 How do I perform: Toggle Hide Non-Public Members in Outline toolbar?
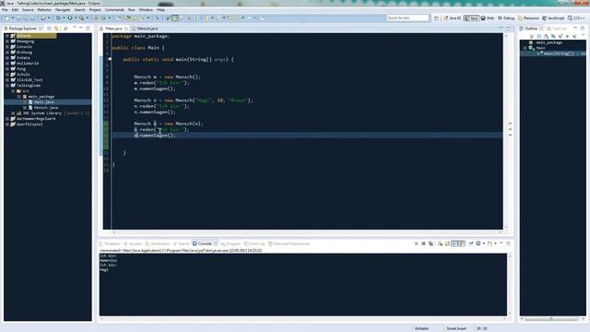pyautogui.click(x=568, y=36)
